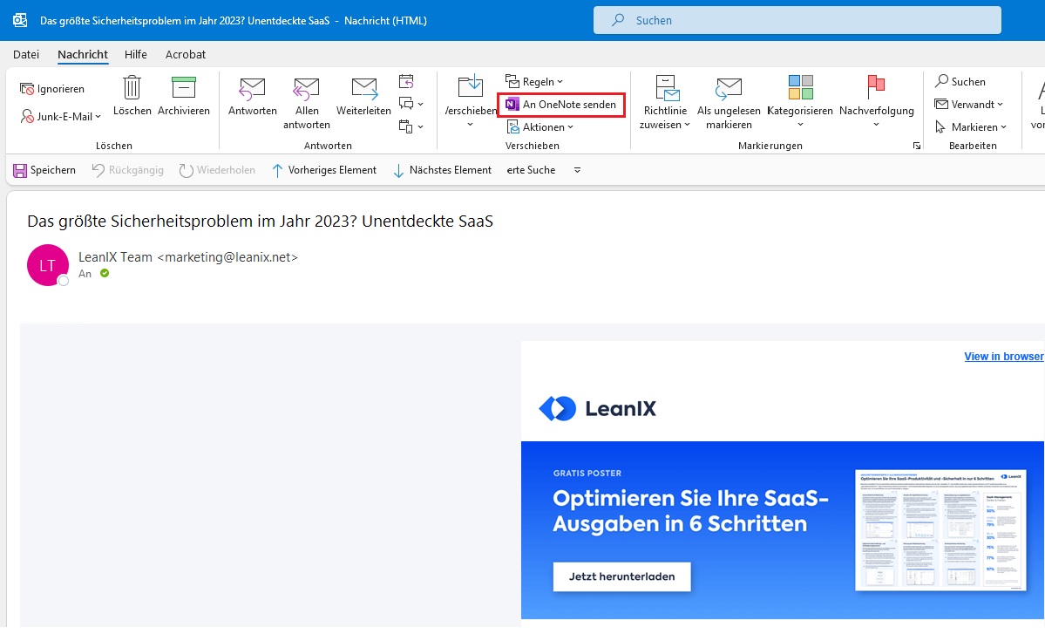Redo using Wiederholen

click(217, 170)
